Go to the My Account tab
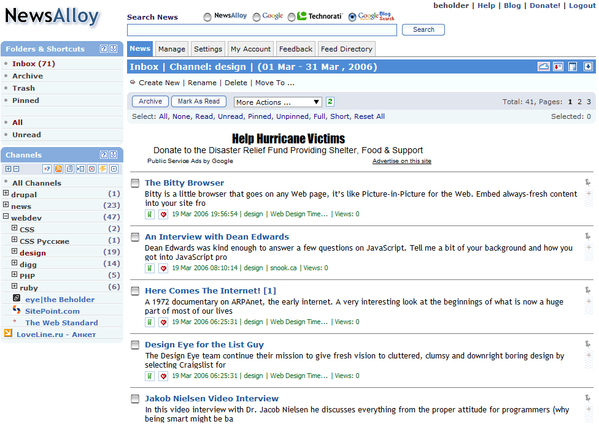Image resolution: width=599 pixels, height=424 pixels. pos(250,49)
